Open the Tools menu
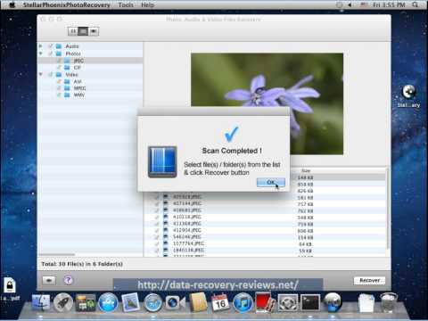This screenshot has height=321, width=428. (x=126, y=4)
